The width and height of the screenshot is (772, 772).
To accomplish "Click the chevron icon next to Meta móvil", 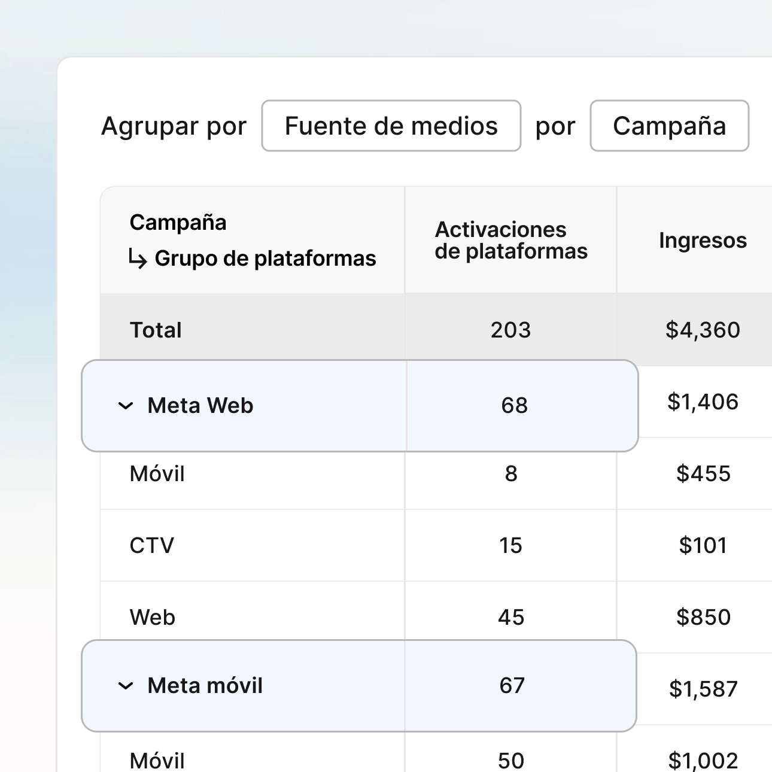I will coord(124,686).
